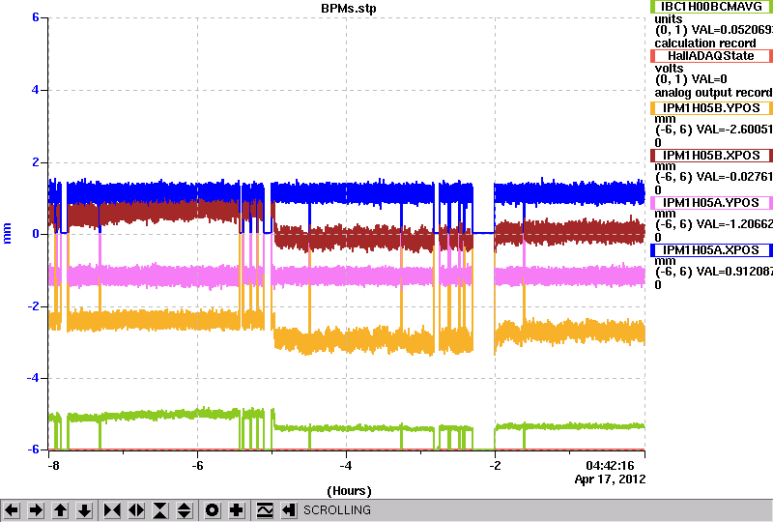Click the plus toolbar icon

236,510
